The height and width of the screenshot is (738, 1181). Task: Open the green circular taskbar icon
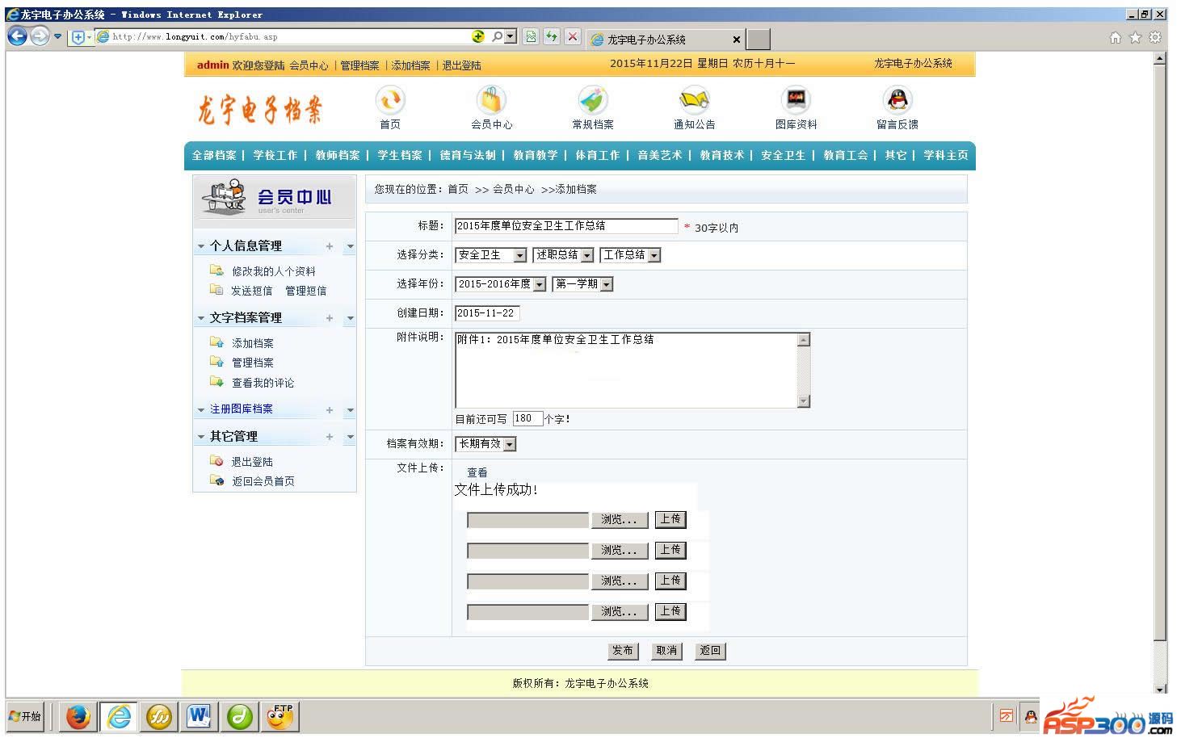pos(239,716)
